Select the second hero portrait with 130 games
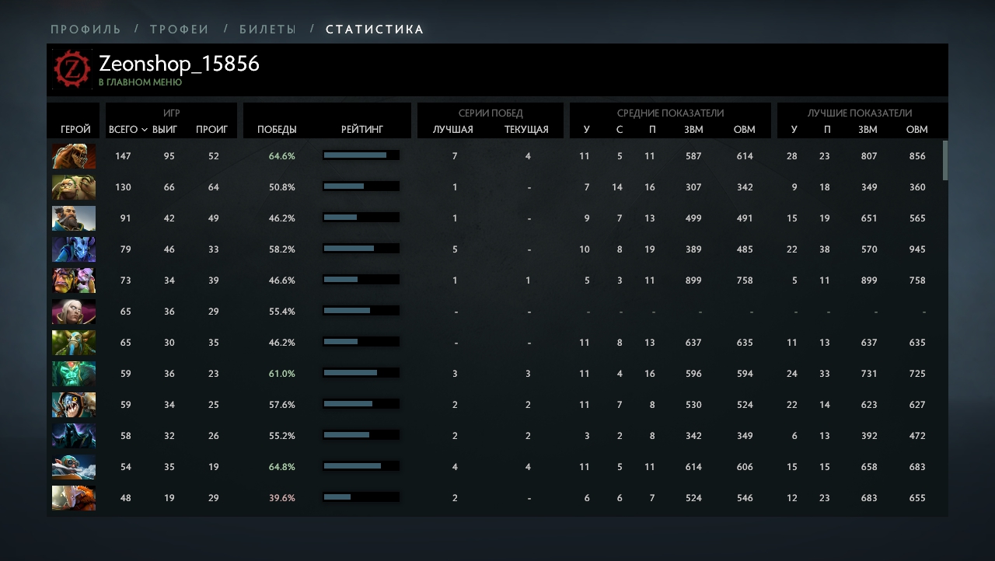995x561 pixels. point(74,187)
